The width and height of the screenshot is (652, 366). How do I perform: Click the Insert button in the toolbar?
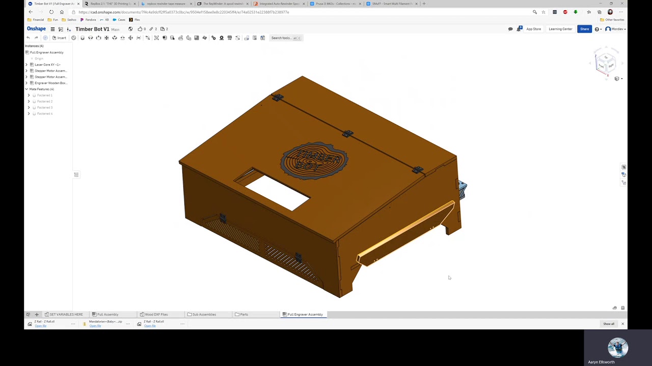click(x=59, y=38)
